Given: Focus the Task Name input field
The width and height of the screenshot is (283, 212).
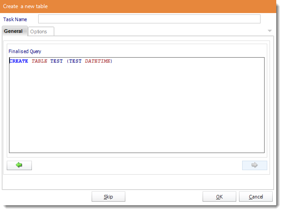Looking at the screenshot, I should [149, 19].
